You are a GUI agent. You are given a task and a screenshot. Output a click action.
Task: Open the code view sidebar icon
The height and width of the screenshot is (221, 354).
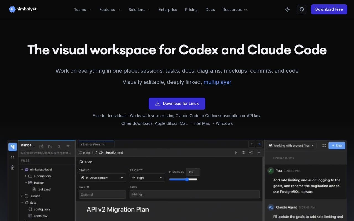pyautogui.click(x=12, y=157)
